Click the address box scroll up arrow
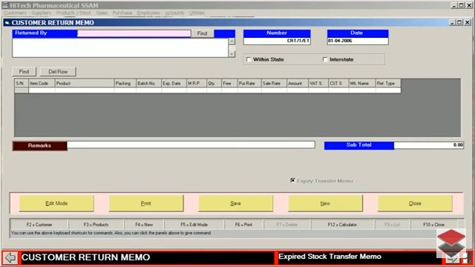This screenshot has width=475, height=267. coord(232,42)
